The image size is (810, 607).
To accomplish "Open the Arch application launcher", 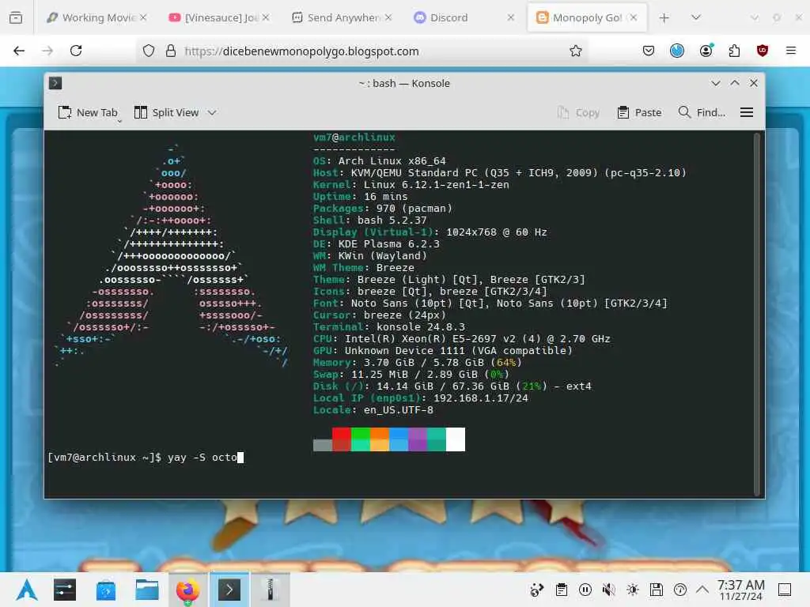I will pyautogui.click(x=27, y=590).
